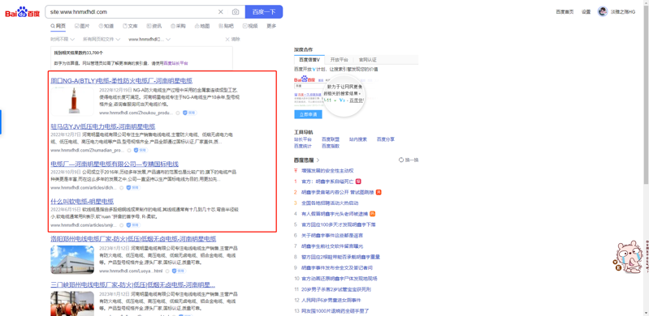This screenshot has width=649, height=316.
Task: Open 百度指数 tool link
Action: pos(331,146)
